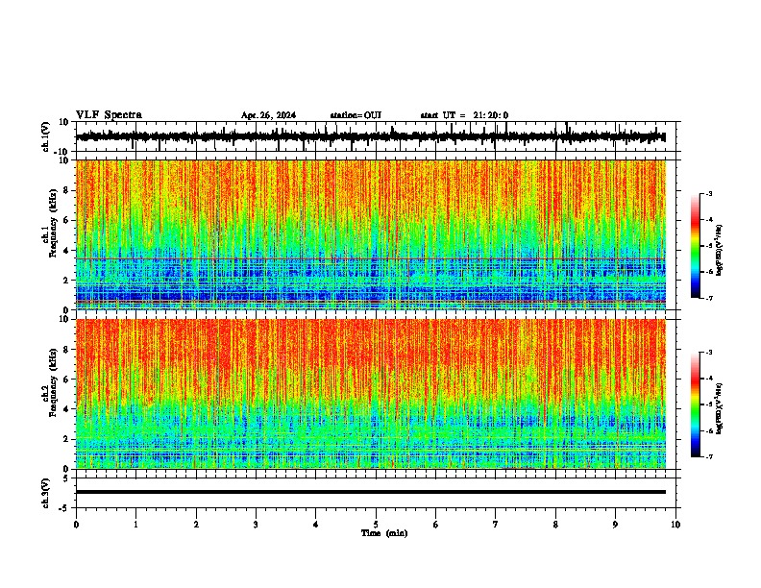Click the ch.1 spectrogram color scale bar
Image resolution: width=761 pixels, height=588 pixels.
point(695,246)
